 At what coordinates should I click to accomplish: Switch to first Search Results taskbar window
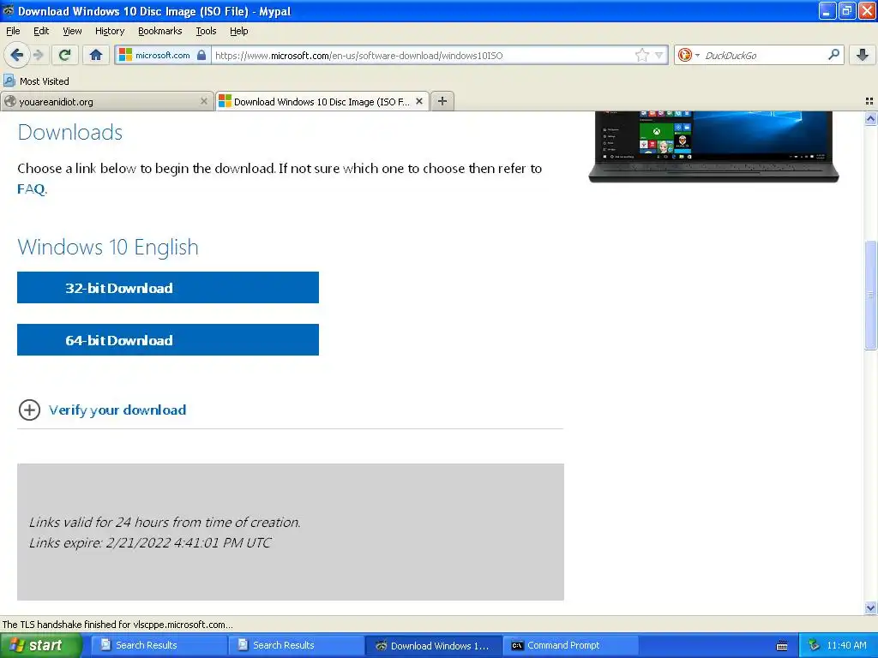pos(159,645)
